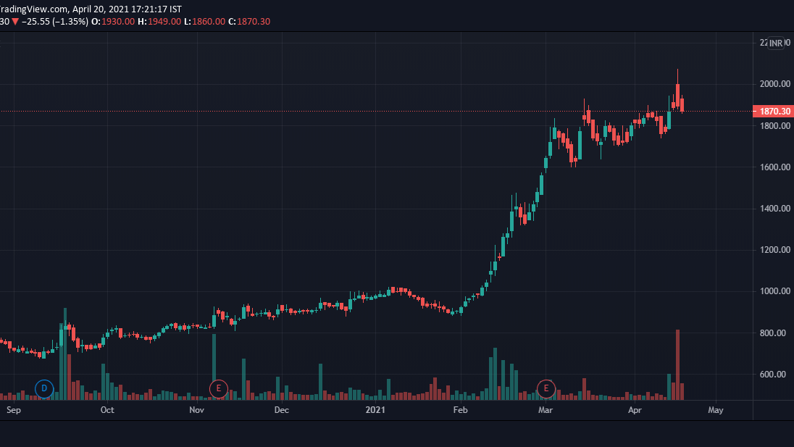Click the Close value 1870.30 in header
Screen dimensions: 794x447
tap(254, 22)
